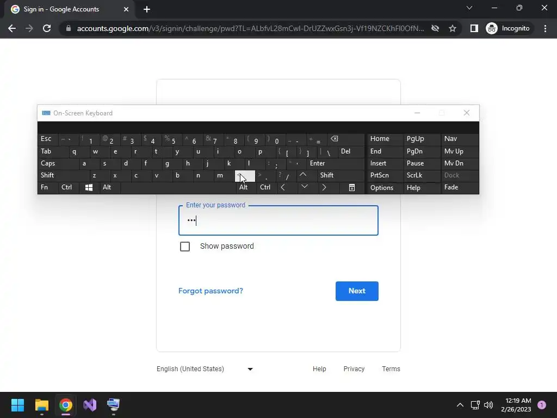This screenshot has width=557, height=418.
Task: Bookmark this page with the star icon
Action: click(x=452, y=28)
